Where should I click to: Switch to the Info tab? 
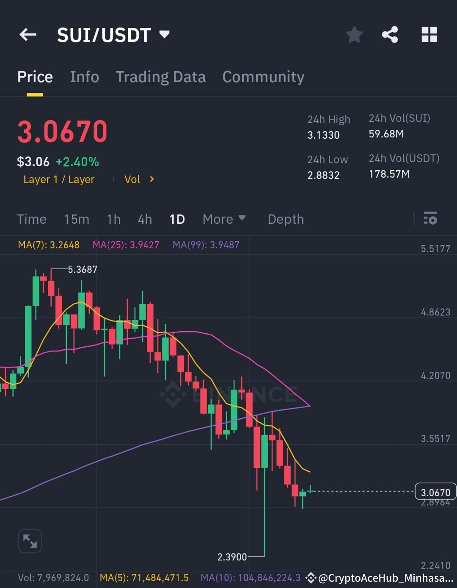(x=84, y=77)
